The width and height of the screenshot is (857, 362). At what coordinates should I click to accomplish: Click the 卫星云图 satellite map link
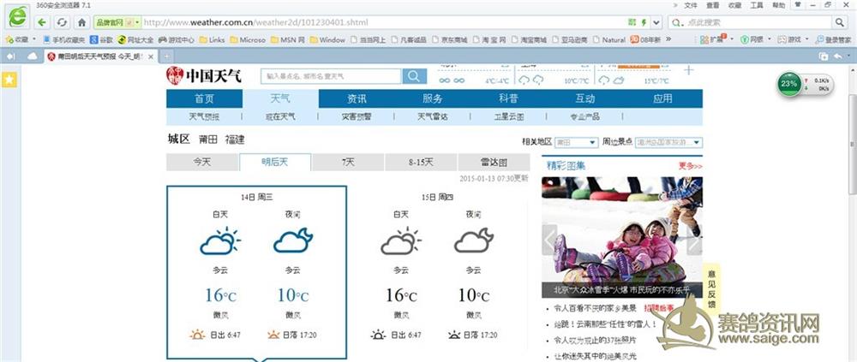[x=508, y=116]
